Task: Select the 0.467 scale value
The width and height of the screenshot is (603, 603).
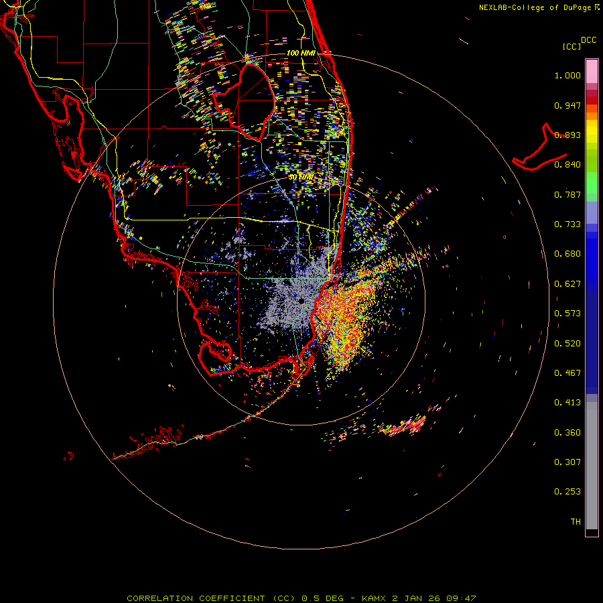Action: click(567, 373)
